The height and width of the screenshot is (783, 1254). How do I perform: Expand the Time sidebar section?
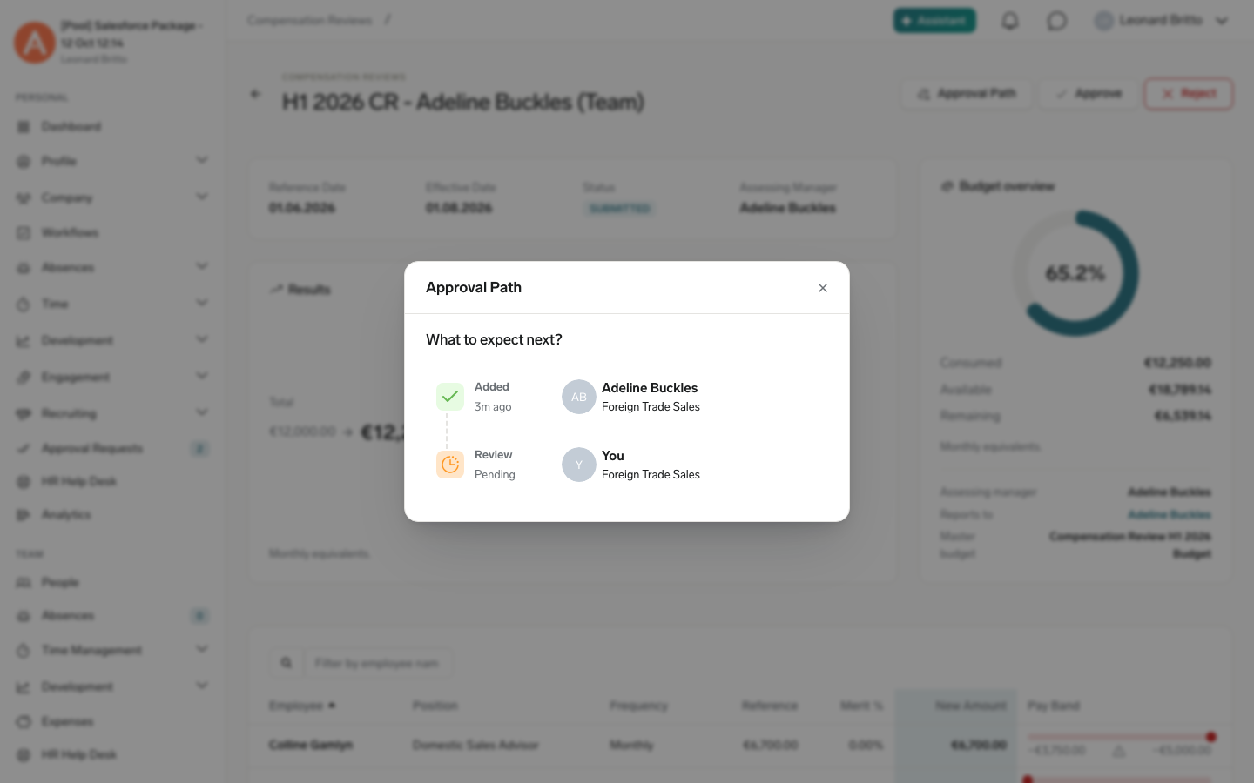coord(202,303)
